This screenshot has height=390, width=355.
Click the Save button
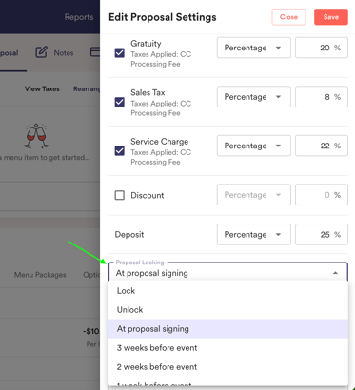click(x=331, y=17)
